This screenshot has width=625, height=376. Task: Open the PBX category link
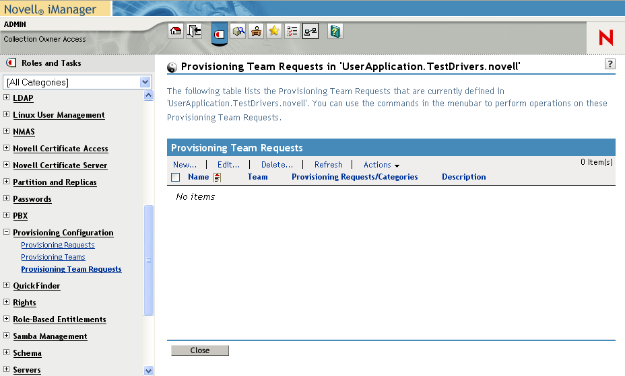(20, 216)
